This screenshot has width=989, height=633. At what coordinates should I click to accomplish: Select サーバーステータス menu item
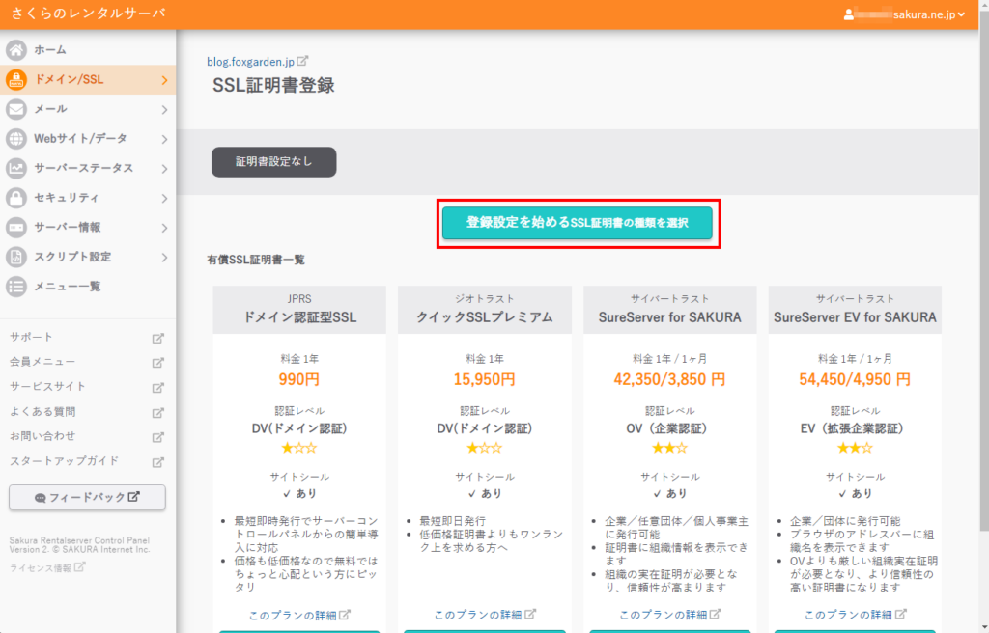point(88,168)
